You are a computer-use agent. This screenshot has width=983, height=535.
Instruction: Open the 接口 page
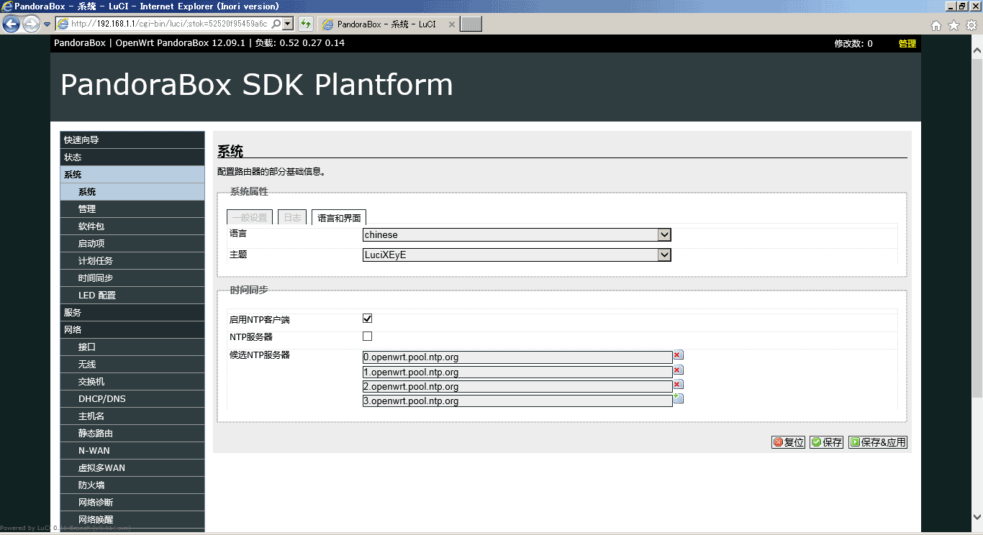(132, 347)
